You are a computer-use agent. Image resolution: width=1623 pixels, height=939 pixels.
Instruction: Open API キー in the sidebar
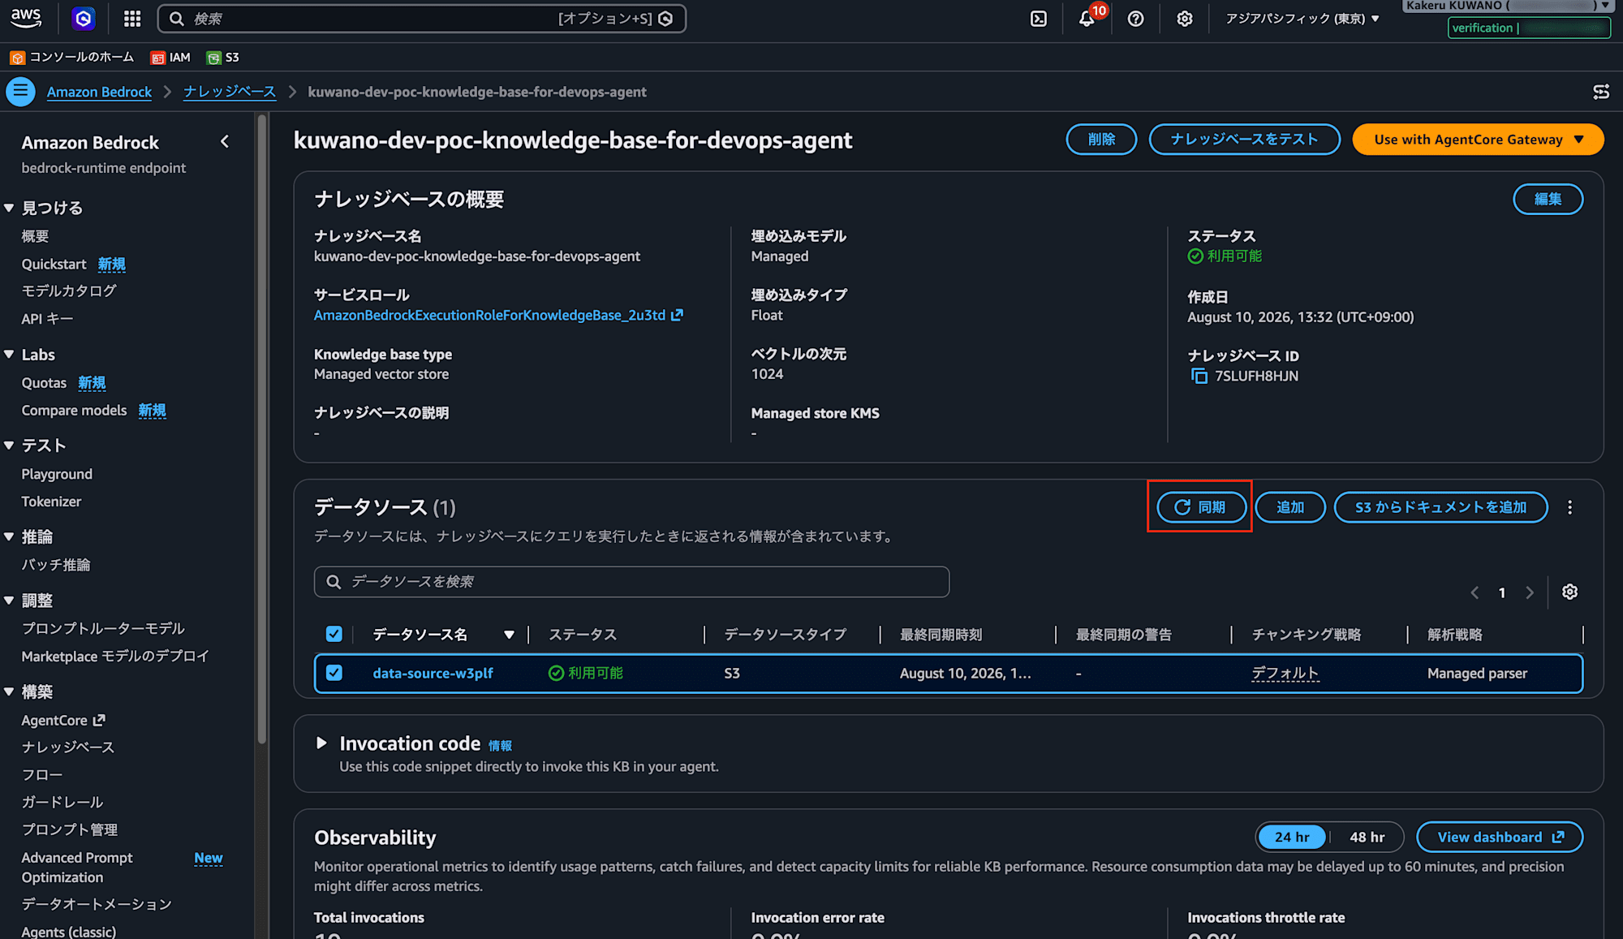pyautogui.click(x=47, y=319)
